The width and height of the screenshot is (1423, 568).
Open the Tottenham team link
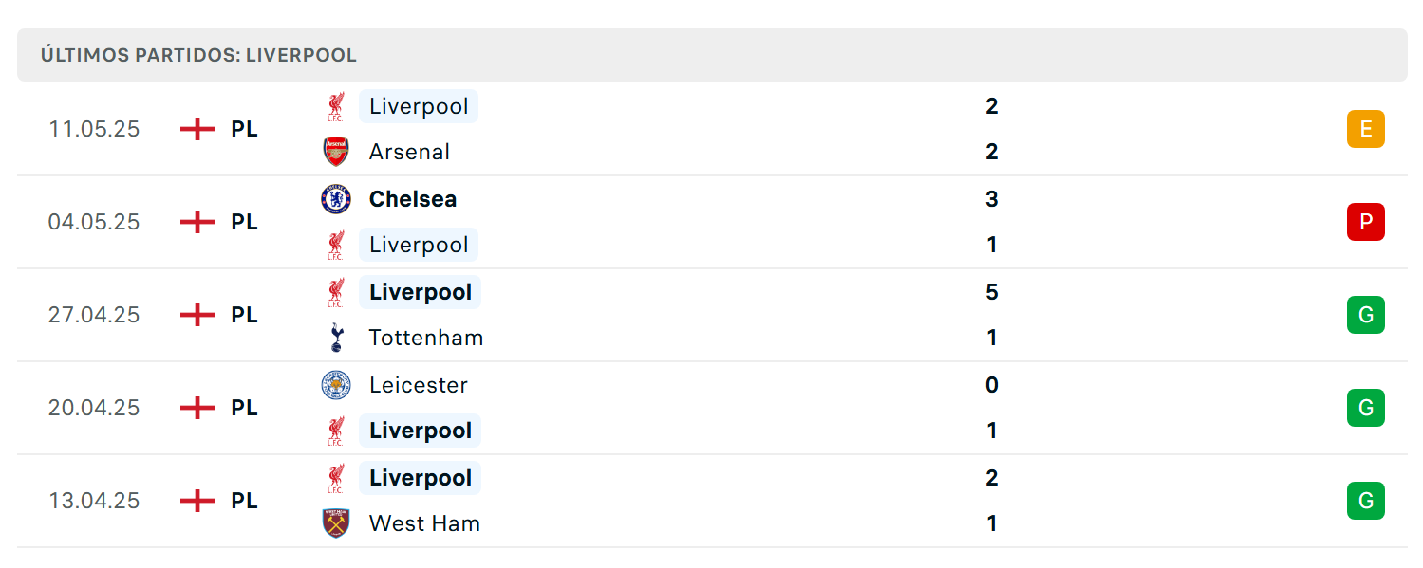(426, 338)
